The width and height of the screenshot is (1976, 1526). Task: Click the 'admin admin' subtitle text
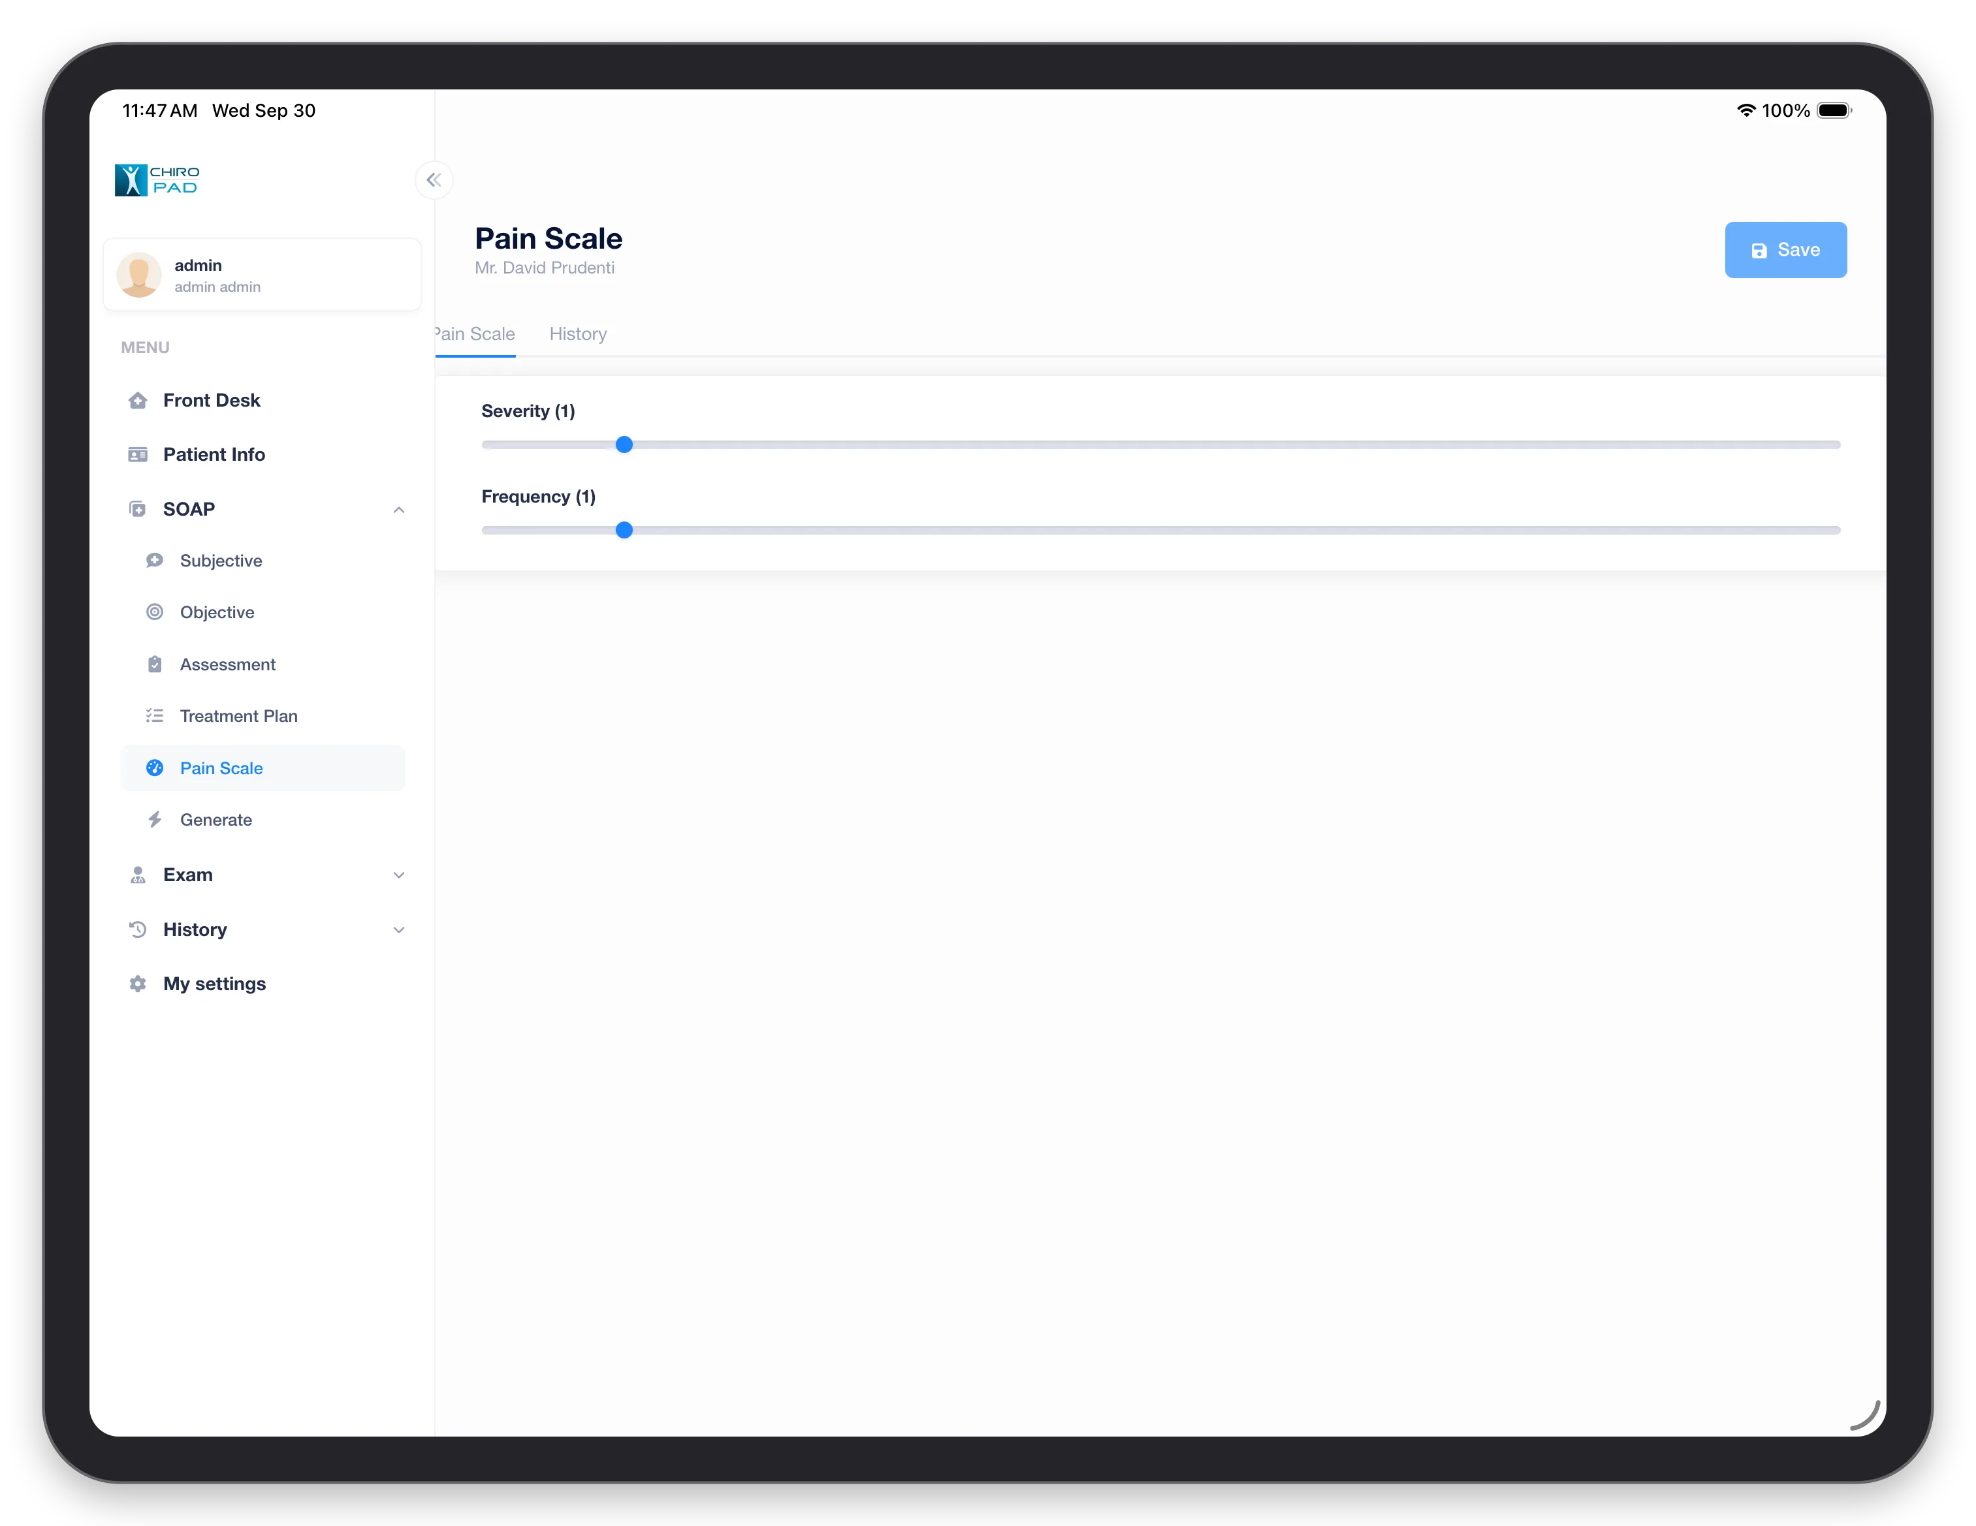pyautogui.click(x=217, y=288)
